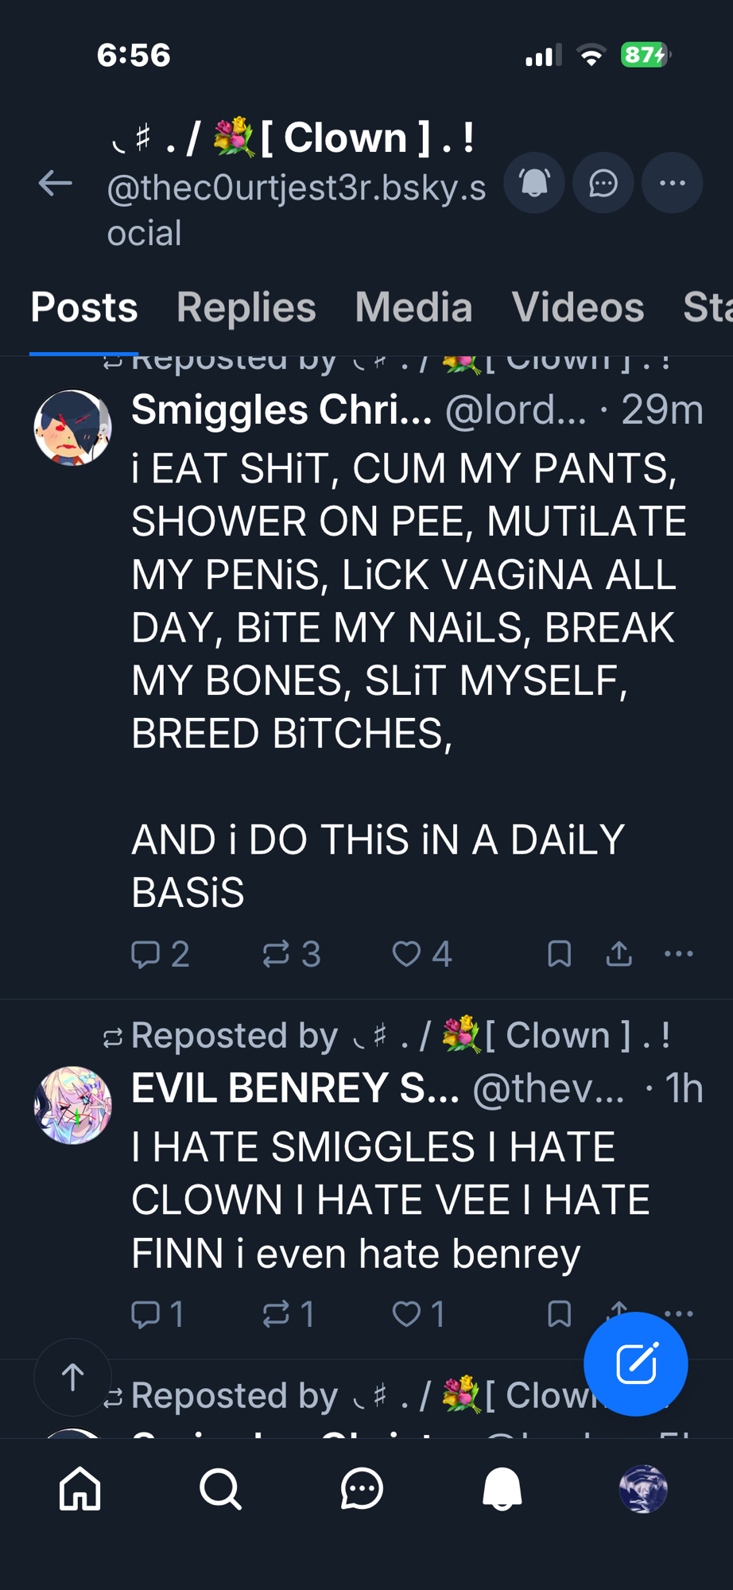Repost the Smiggles post
This screenshot has width=733, height=1590.
click(277, 954)
